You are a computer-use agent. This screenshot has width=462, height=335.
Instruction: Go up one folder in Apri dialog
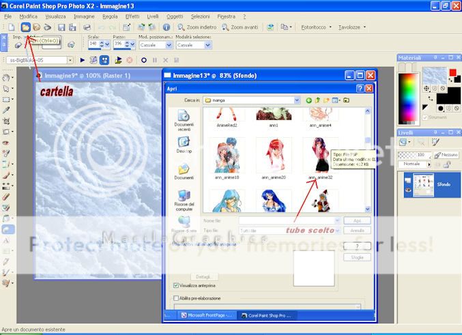pyautogui.click(x=317, y=100)
